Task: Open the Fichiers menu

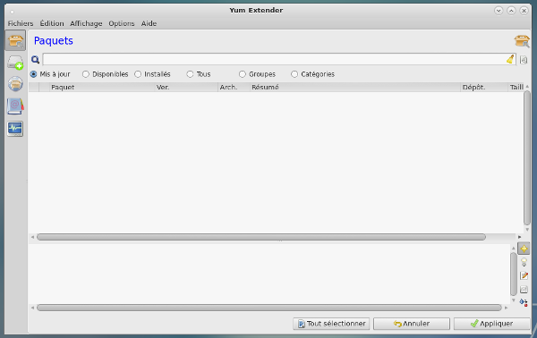Action: [21, 23]
